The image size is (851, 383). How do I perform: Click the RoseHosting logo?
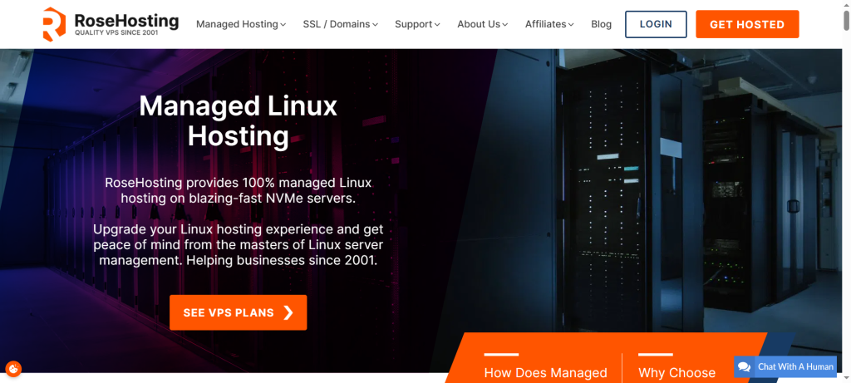tap(111, 24)
